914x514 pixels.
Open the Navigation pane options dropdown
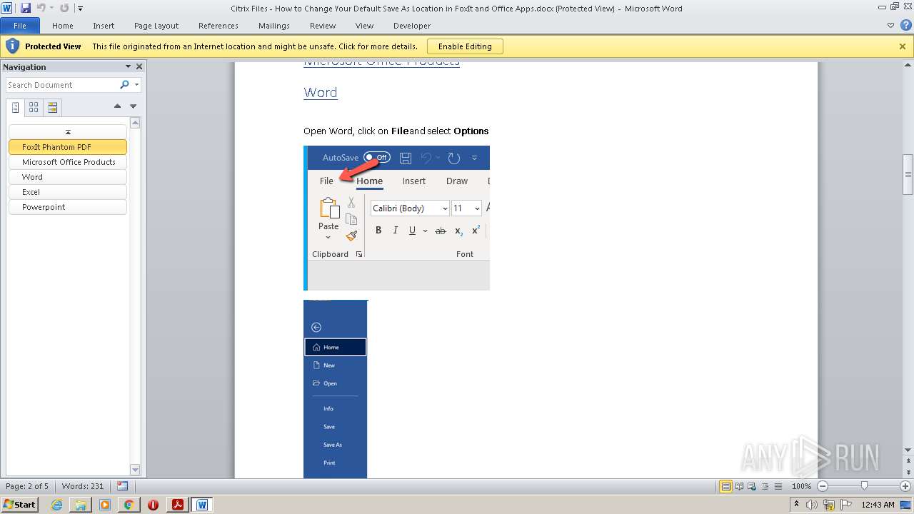click(x=129, y=66)
